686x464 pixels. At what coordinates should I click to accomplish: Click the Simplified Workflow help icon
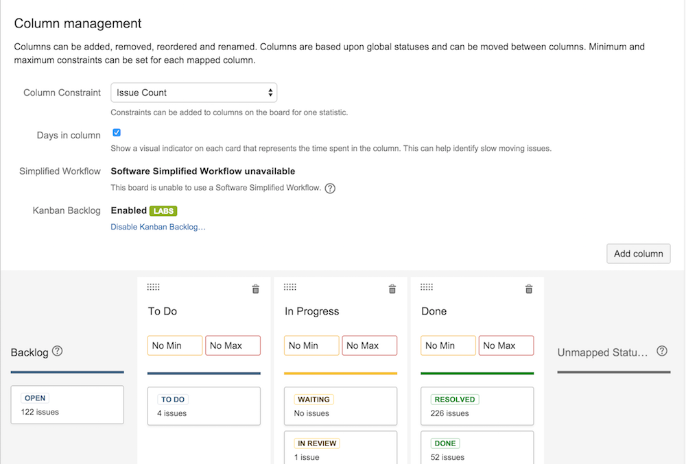click(x=330, y=188)
